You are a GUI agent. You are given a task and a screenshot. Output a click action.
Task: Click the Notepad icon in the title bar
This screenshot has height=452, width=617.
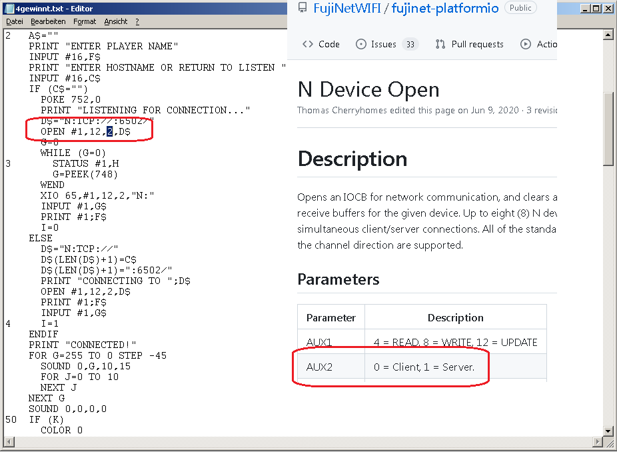(9, 9)
